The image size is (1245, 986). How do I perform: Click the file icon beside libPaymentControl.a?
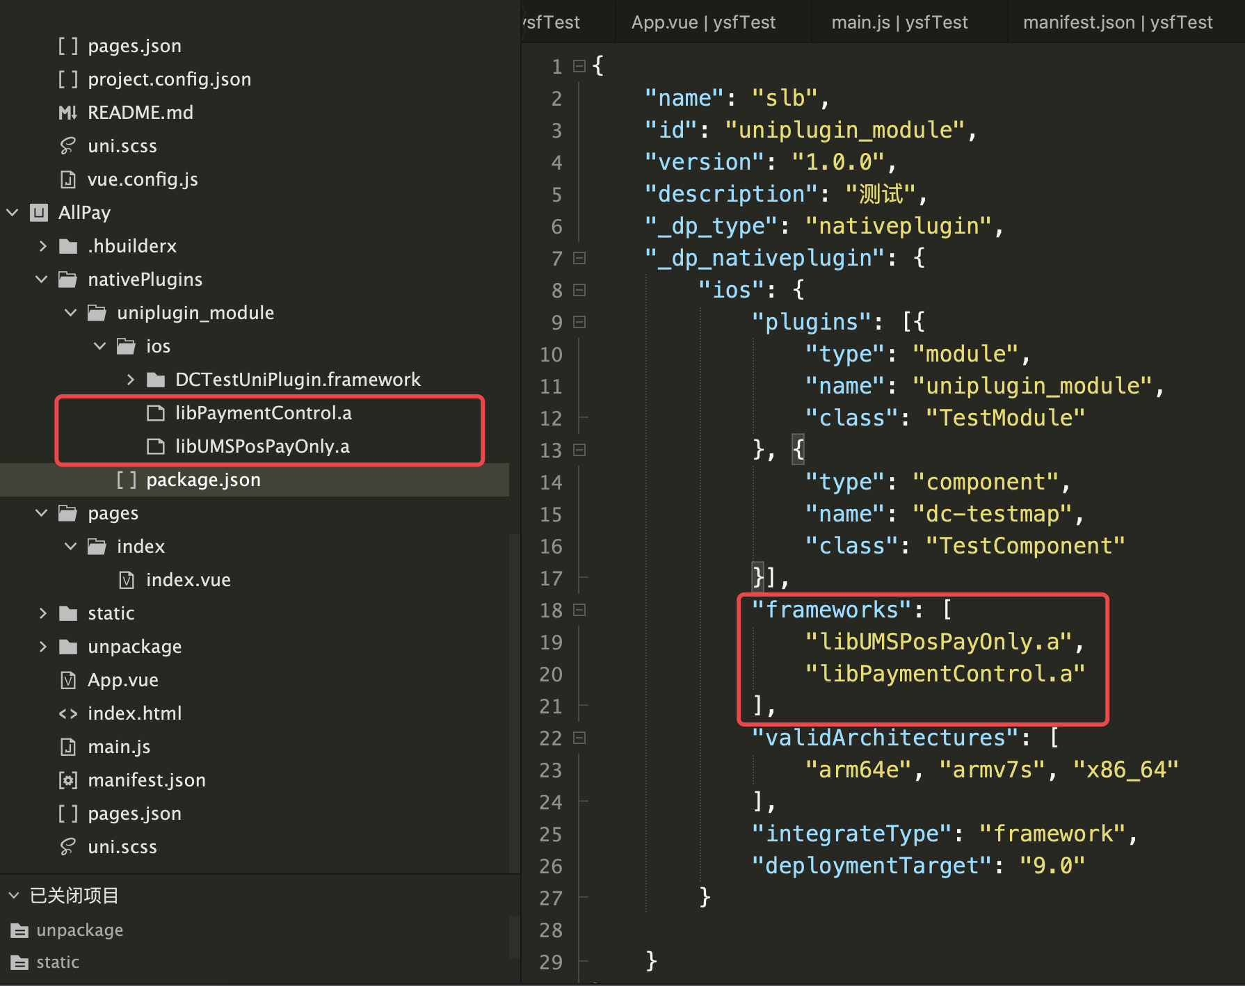(x=156, y=413)
